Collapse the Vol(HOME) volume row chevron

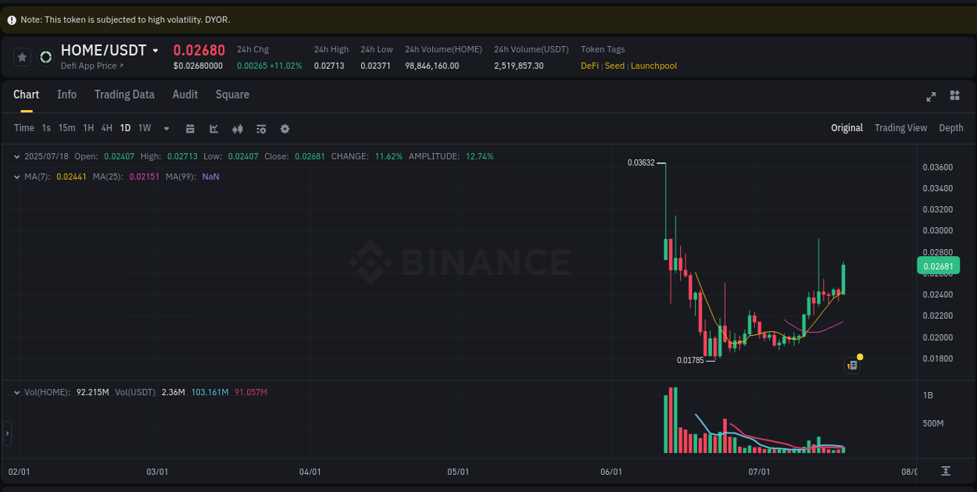(x=16, y=393)
